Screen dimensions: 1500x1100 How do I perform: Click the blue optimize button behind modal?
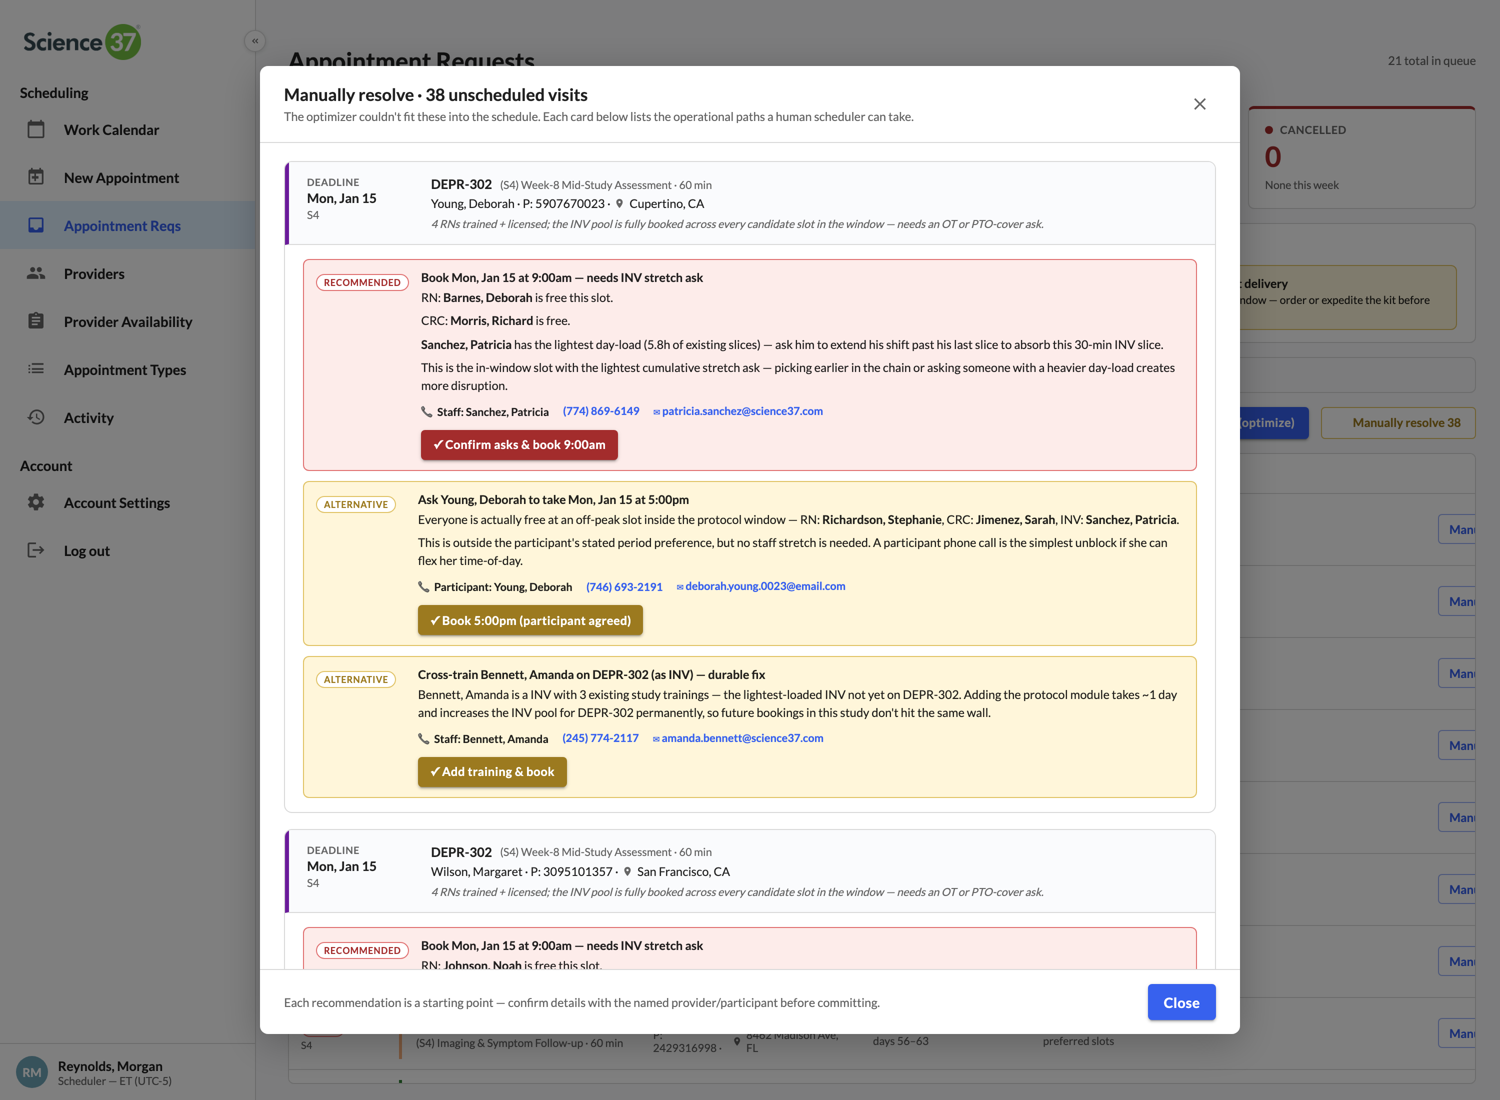point(1273,423)
